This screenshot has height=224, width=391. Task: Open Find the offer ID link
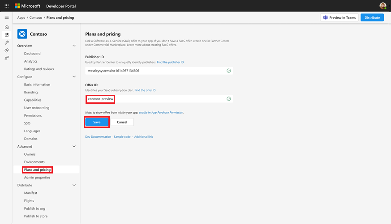(x=145, y=90)
